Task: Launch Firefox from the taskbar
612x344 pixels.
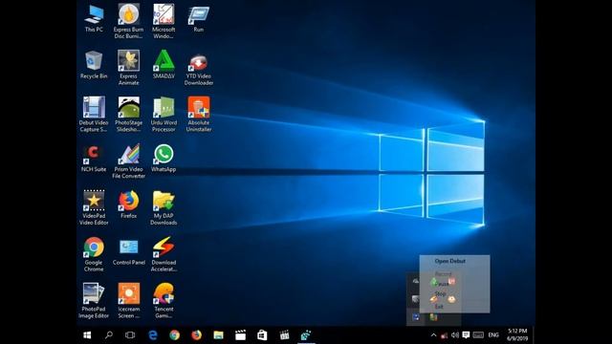Action: pos(196,335)
